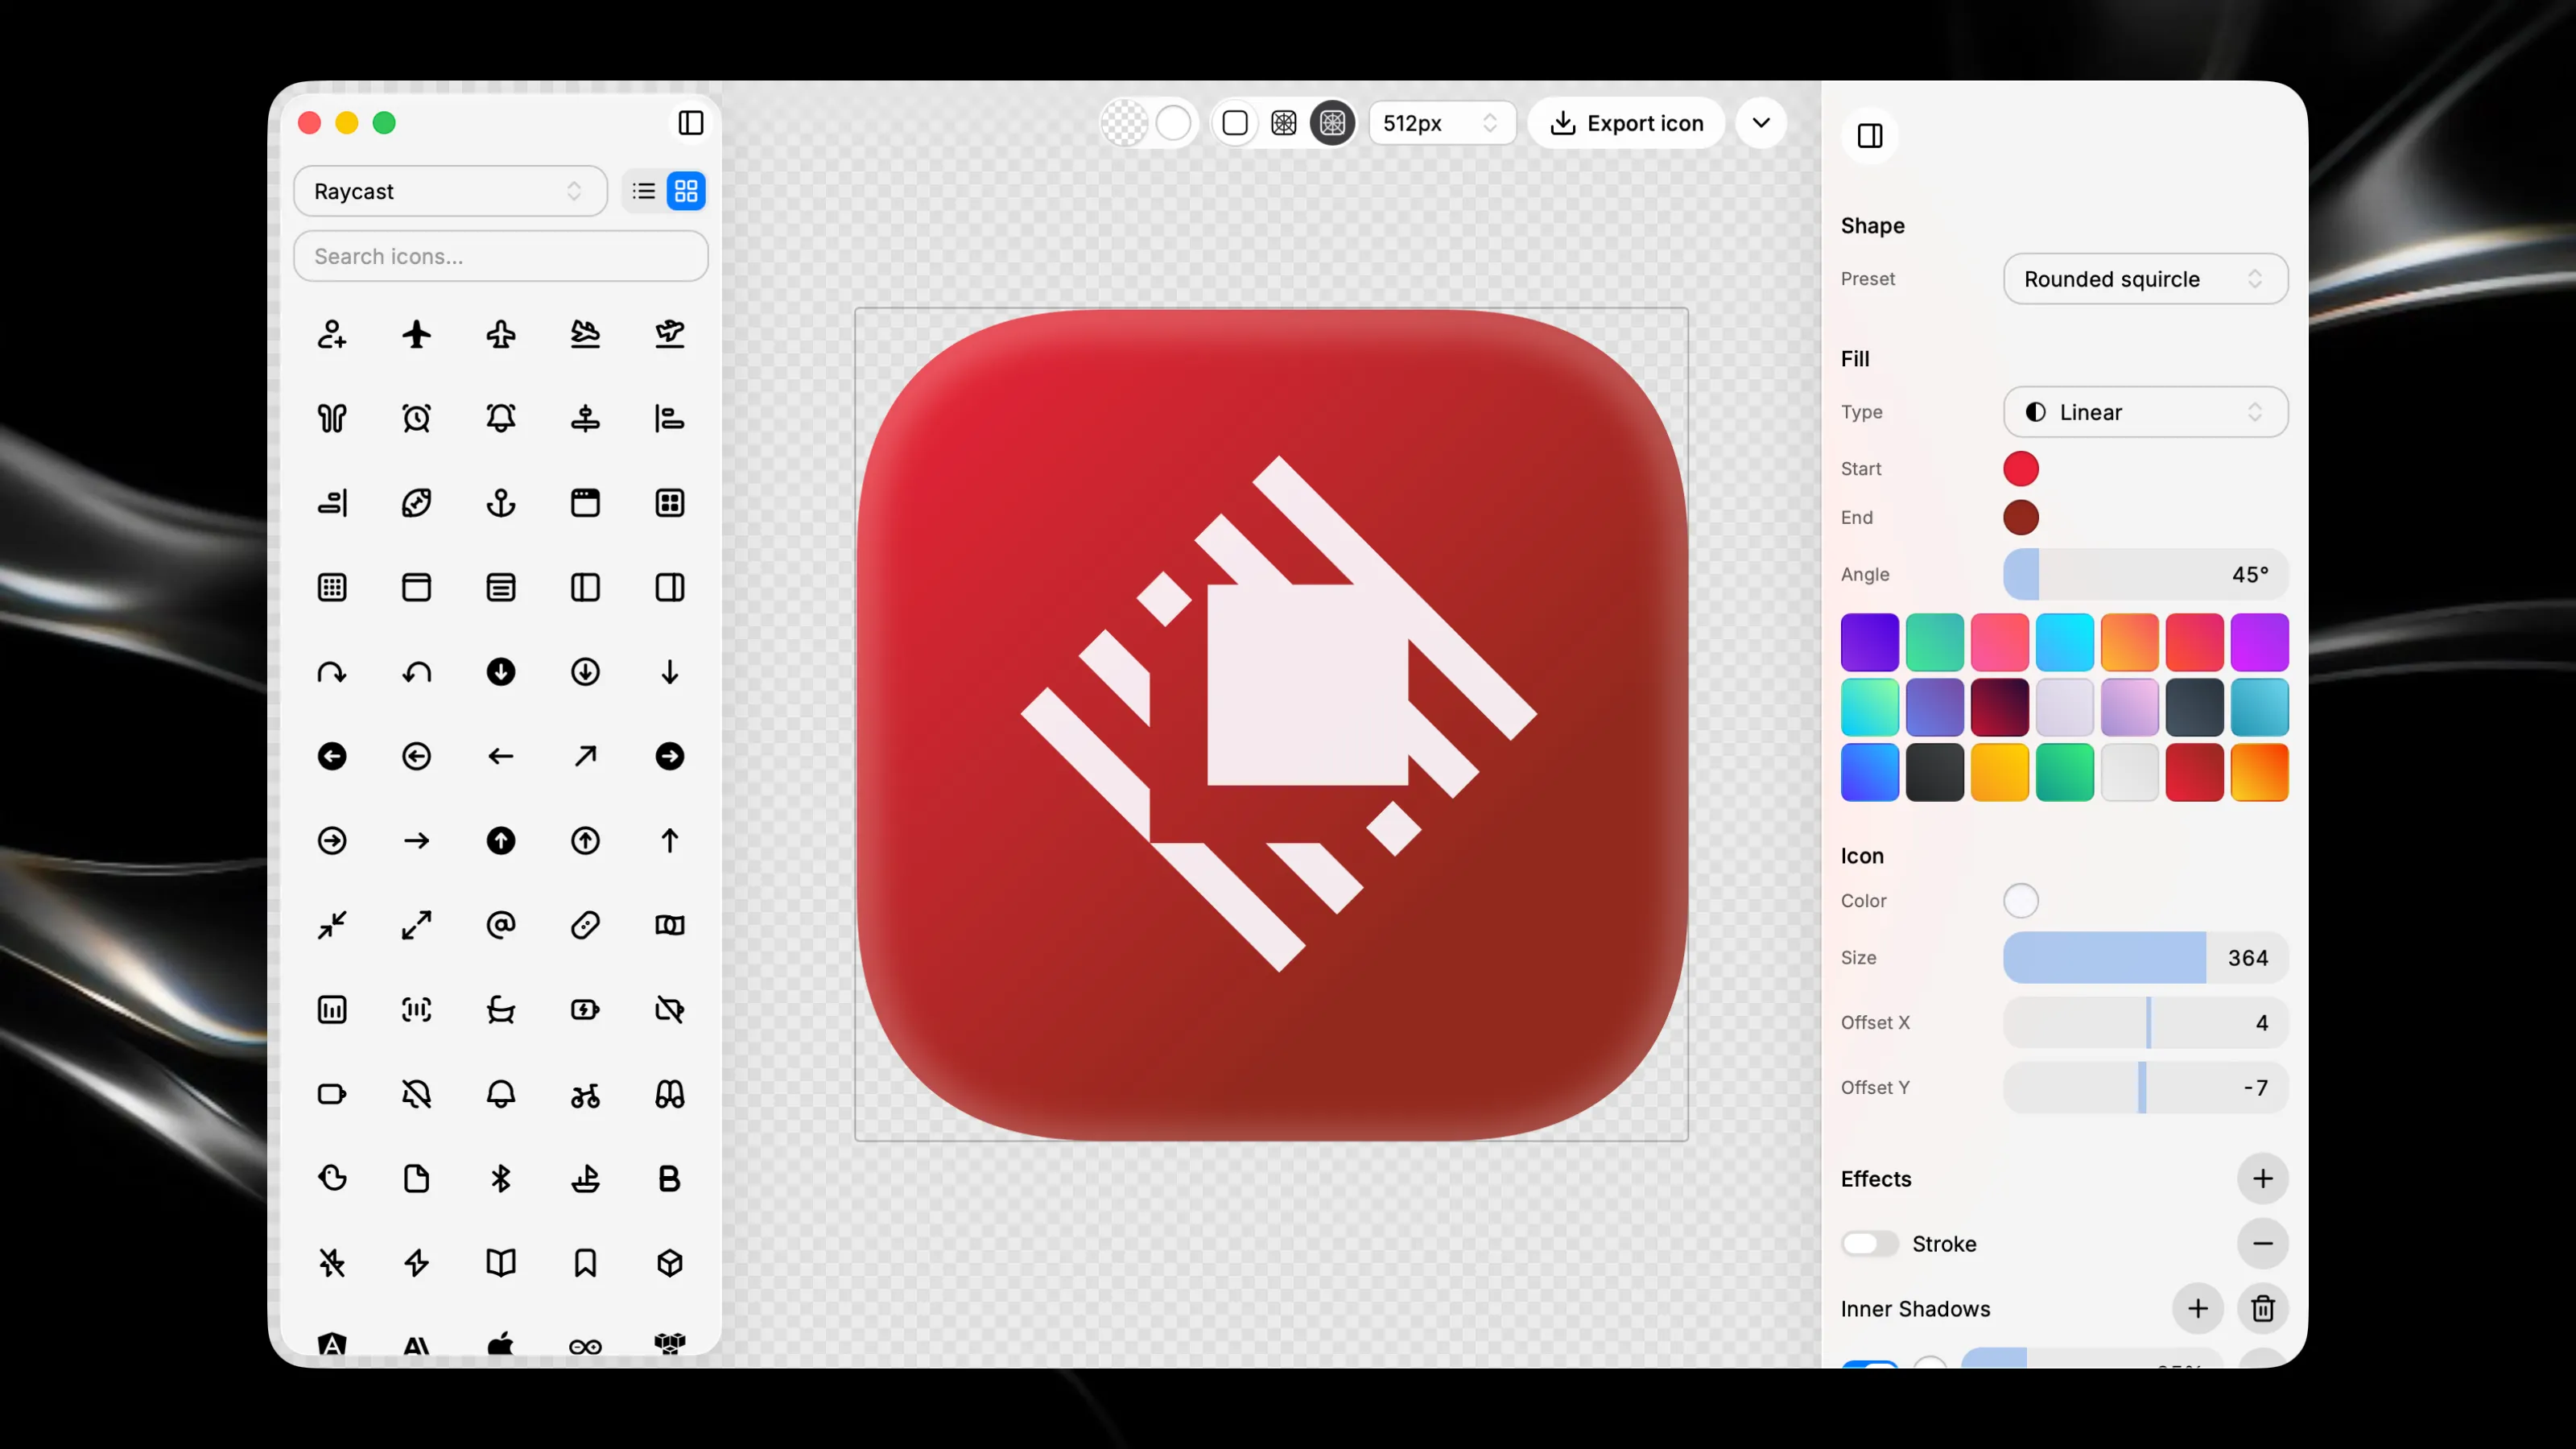This screenshot has height=1449, width=2576.
Task: Choose the barcode icon
Action: coord(416,1010)
